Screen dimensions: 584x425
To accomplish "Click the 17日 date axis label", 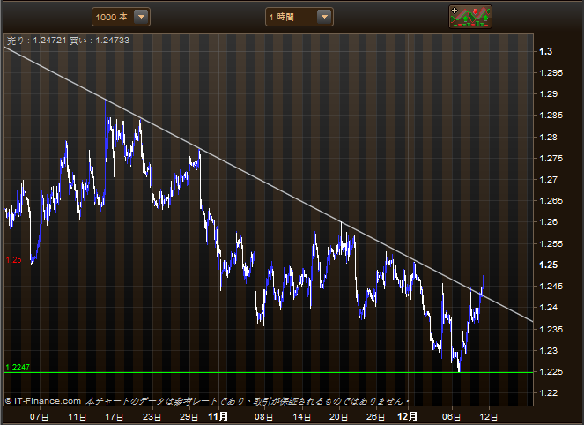I will [x=115, y=417].
